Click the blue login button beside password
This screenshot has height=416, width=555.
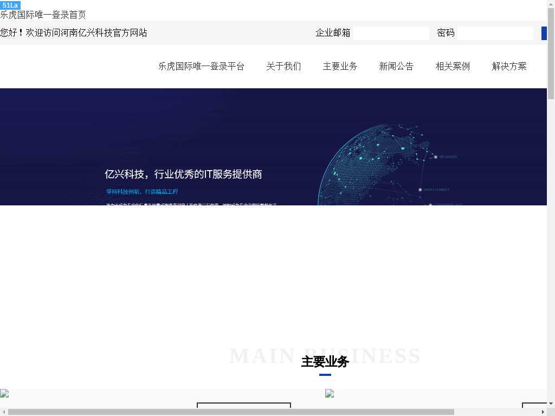[x=544, y=33]
